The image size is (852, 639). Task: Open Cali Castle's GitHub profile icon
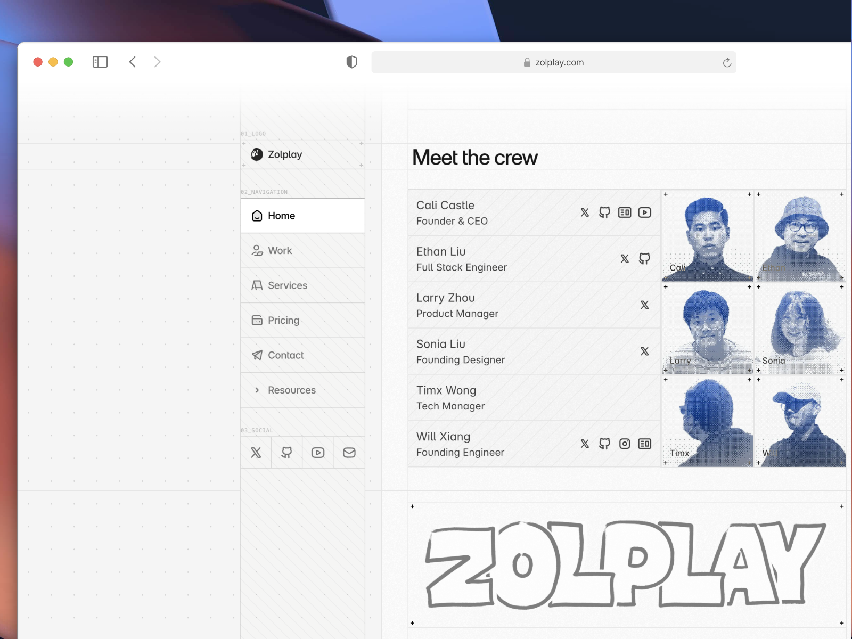[x=604, y=212]
